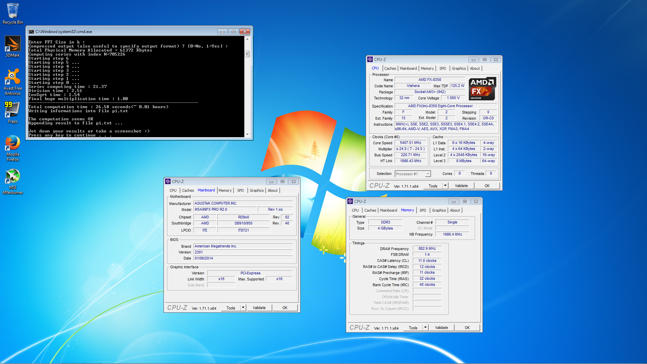Open the Memory tab in the Mainboard window
The width and height of the screenshot is (647, 364).
coord(225,190)
